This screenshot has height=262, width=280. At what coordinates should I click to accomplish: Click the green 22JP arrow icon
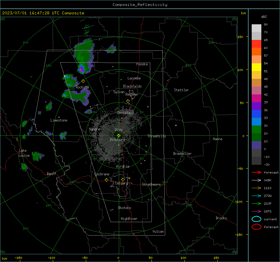click(x=256, y=203)
